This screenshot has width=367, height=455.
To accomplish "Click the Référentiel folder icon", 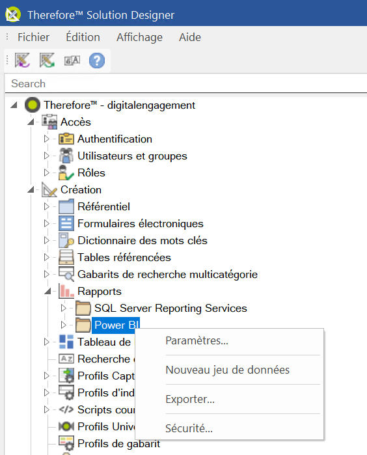I will coord(66,206).
